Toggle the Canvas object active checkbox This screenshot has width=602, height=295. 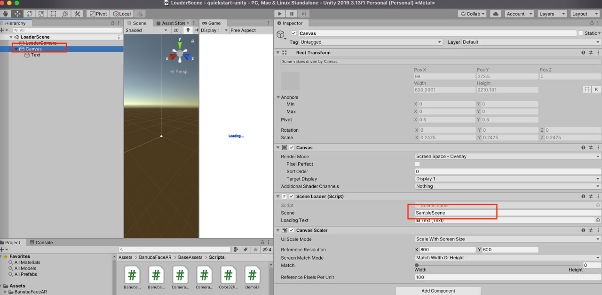pyautogui.click(x=294, y=33)
